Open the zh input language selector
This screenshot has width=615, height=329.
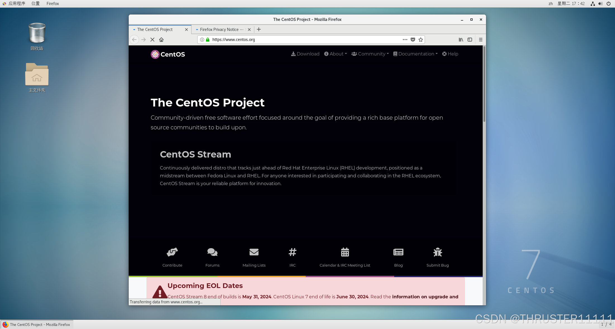551,4
